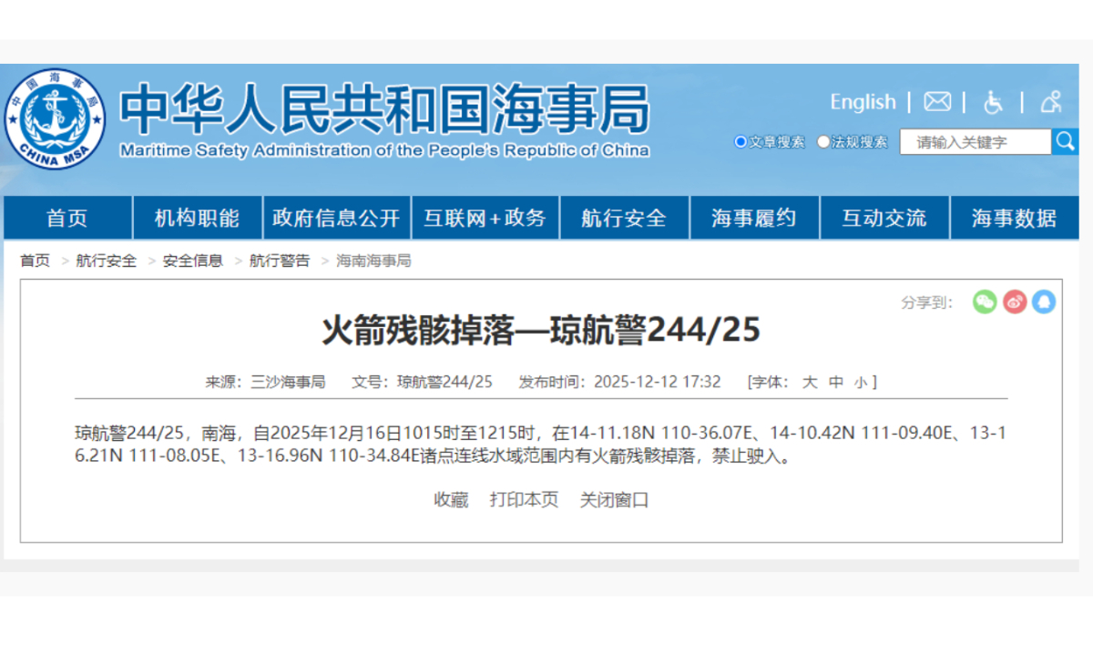The width and height of the screenshot is (1093, 656).
Task: Select the 法规搜索 radio button
Action: click(823, 142)
